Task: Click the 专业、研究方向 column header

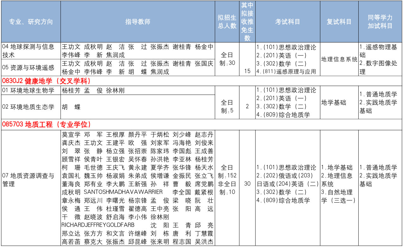Action: click(31, 22)
